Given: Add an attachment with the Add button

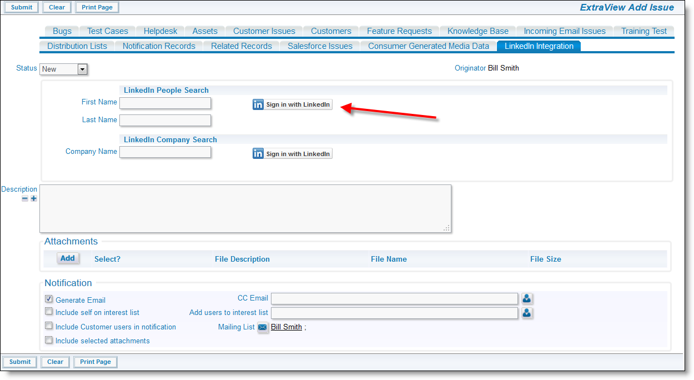Looking at the screenshot, I should pyautogui.click(x=68, y=258).
